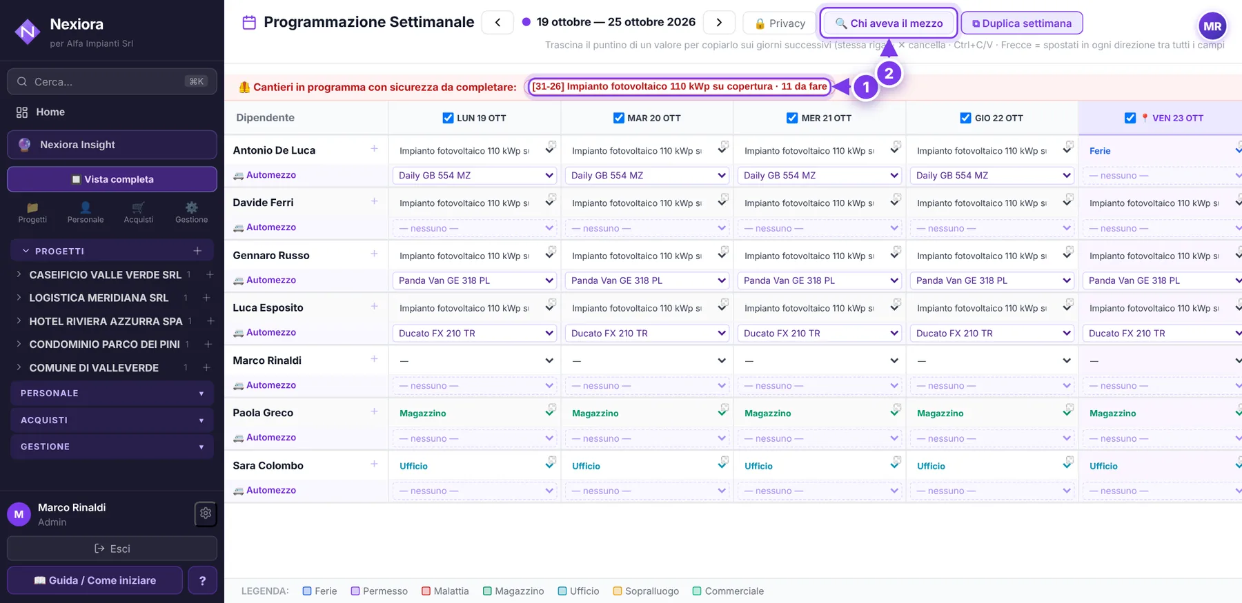Screen dimensions: 1242x603
Task: Click the question mark help button
Action: point(202,580)
